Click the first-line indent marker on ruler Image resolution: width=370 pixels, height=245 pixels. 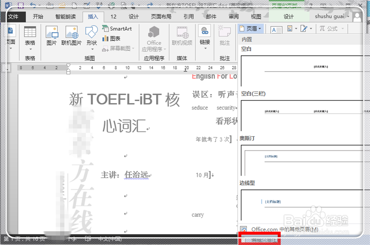[x=68, y=65]
